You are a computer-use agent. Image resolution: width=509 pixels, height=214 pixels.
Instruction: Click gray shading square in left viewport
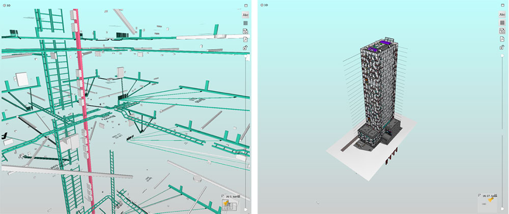point(245,23)
